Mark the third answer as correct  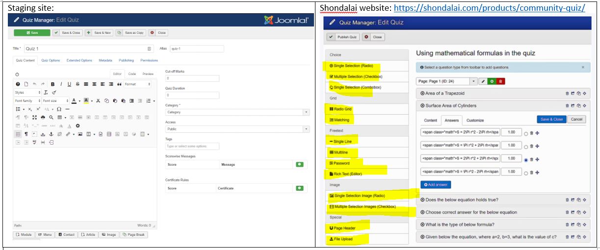click(x=526, y=159)
